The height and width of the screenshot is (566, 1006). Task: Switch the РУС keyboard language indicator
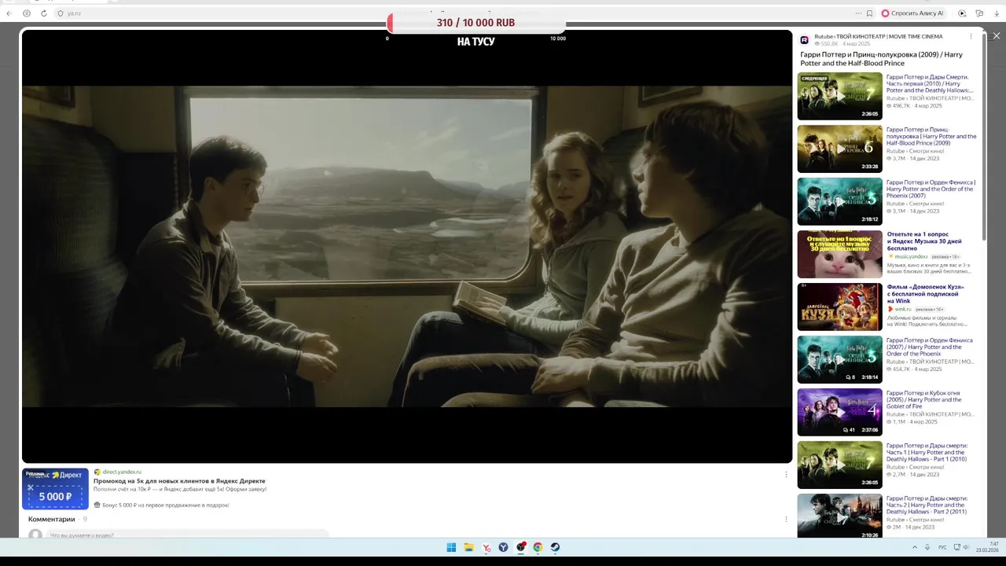pos(942,547)
